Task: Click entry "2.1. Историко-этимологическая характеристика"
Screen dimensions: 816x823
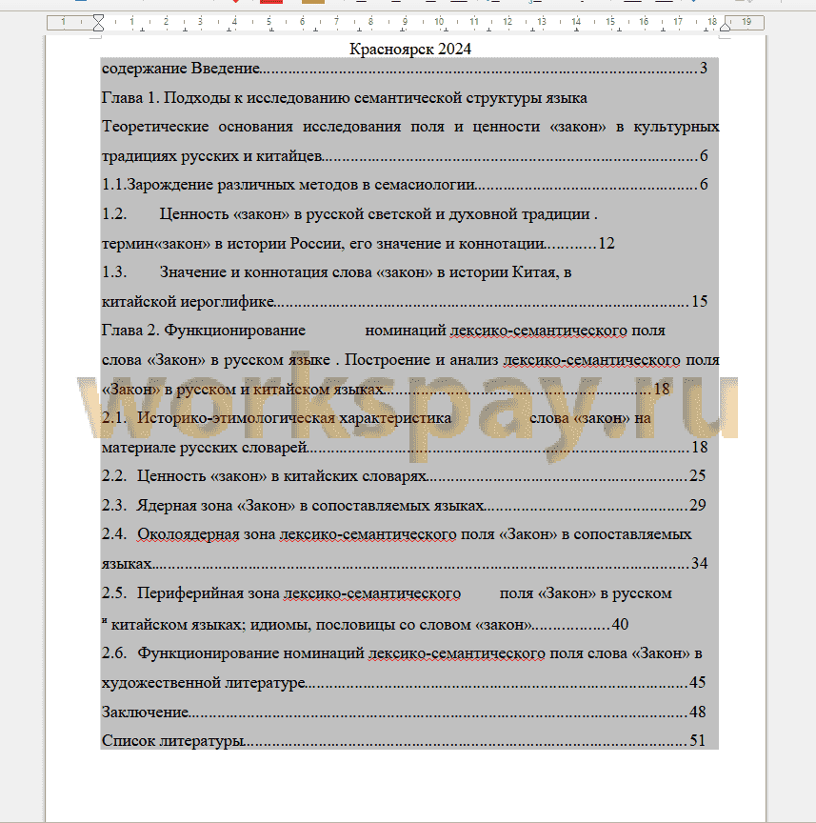Action: (x=376, y=418)
